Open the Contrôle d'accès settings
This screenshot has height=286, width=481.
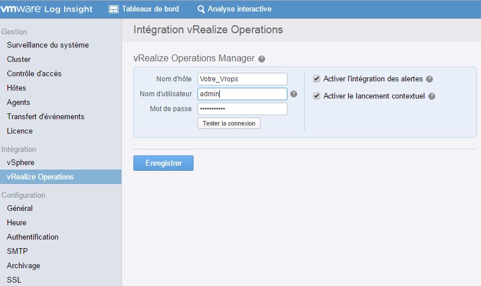click(34, 74)
